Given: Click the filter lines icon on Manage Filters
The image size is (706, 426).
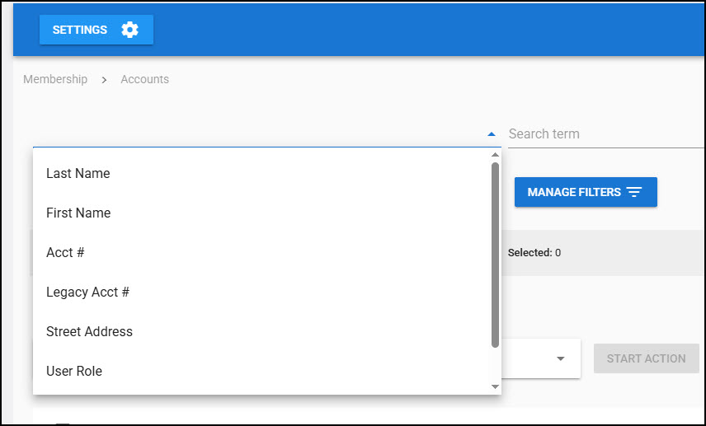Looking at the screenshot, I should point(633,192).
